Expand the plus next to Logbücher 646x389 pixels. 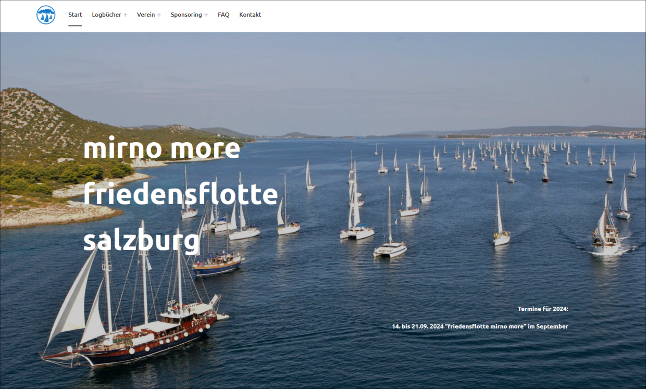coord(126,15)
